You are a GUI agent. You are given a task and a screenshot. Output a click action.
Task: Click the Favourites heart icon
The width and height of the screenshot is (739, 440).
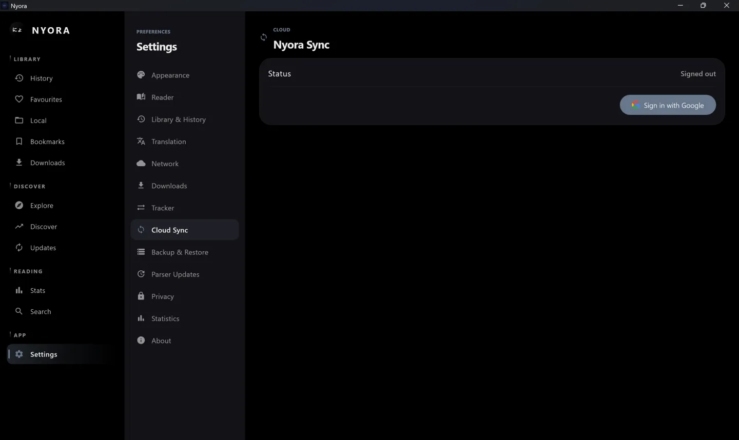[19, 99]
